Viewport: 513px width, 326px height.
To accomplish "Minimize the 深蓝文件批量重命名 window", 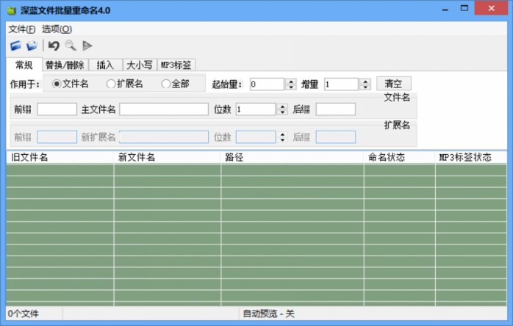I will click(445, 9).
